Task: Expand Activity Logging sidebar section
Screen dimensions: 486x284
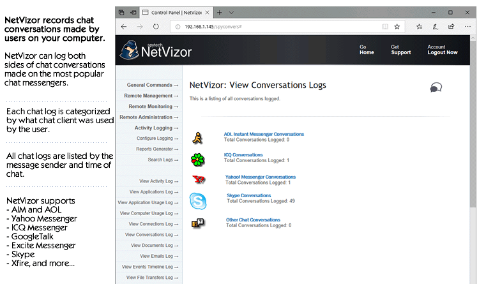Action: click(156, 128)
